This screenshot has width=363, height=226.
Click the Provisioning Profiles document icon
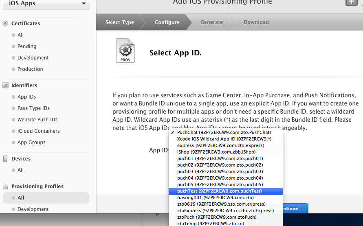coord(5,187)
